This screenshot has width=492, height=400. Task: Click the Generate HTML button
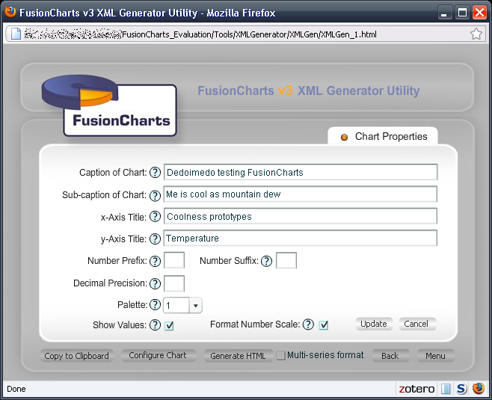coord(238,356)
